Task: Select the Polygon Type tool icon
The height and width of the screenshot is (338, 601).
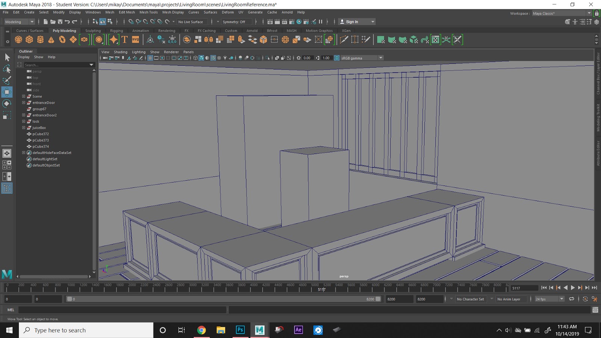Action: (x=125, y=39)
